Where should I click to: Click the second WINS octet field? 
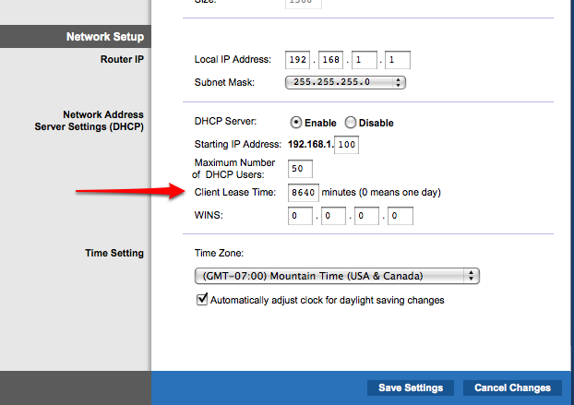pyautogui.click(x=333, y=216)
